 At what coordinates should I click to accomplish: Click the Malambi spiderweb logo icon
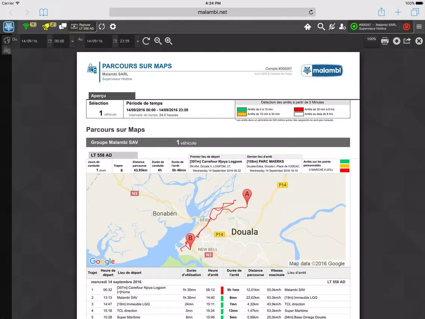coord(9,27)
